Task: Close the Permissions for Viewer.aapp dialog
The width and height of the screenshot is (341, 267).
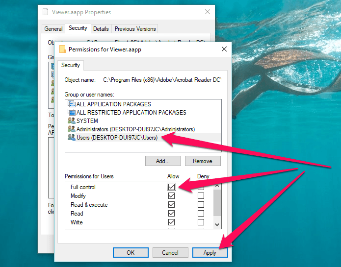Action: (x=224, y=49)
